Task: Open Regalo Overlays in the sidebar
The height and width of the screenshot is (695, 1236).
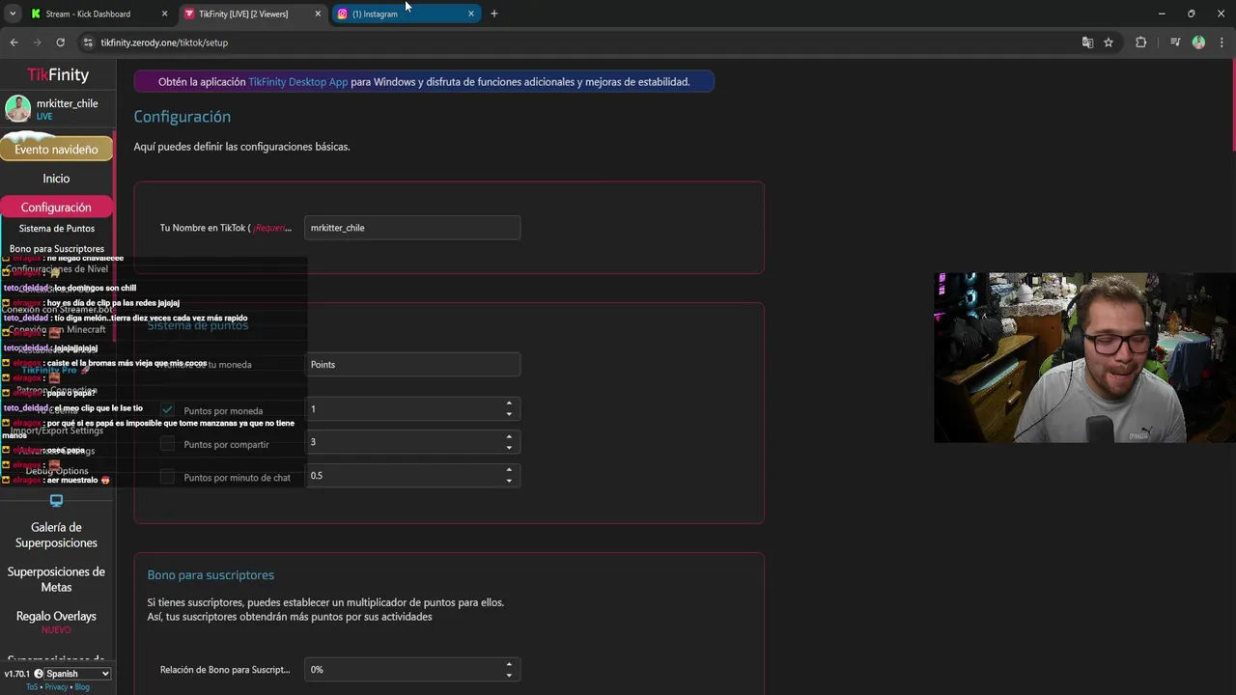Action: 56,616
